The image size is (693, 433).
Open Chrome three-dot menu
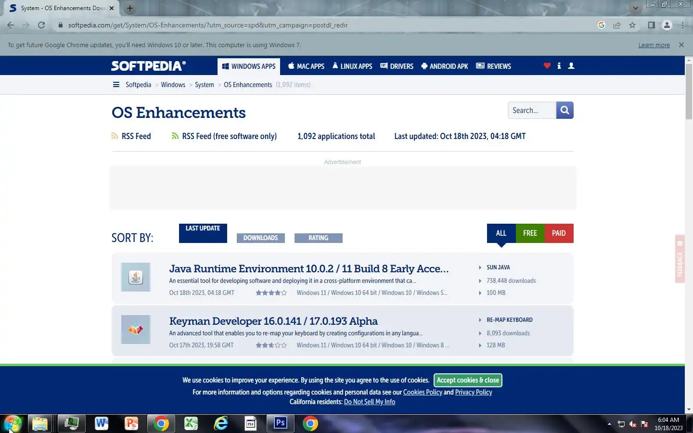pos(682,25)
